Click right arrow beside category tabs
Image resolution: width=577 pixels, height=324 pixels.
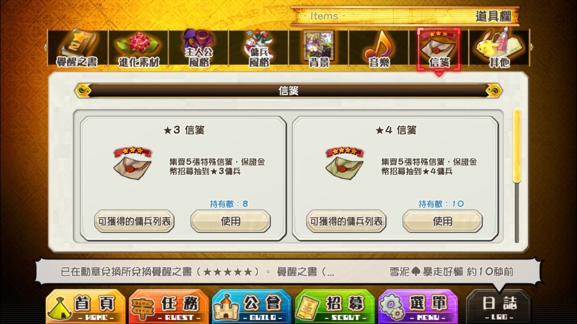[531, 47]
